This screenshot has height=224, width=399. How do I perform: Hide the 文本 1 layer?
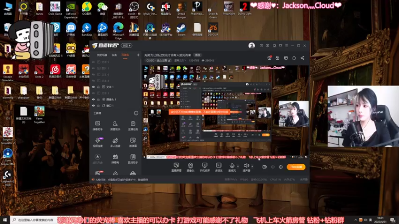93,87
